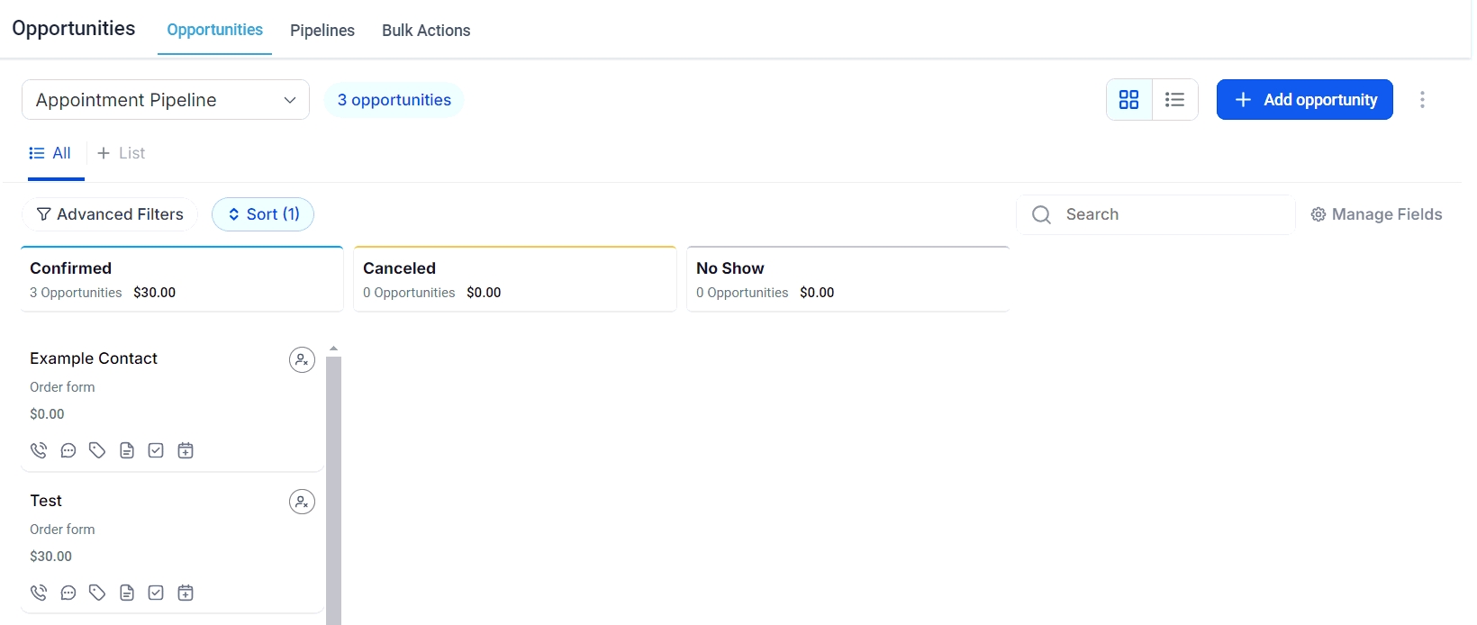Open the three-dot more options menu
The width and height of the screenshot is (1477, 625).
pyautogui.click(x=1422, y=99)
